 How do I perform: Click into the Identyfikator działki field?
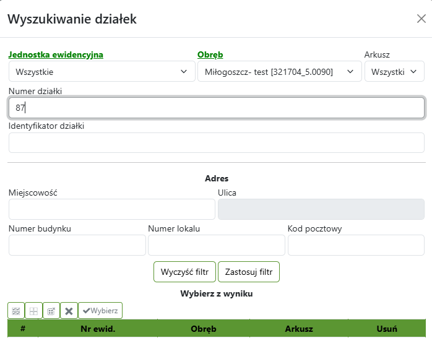coord(216,142)
